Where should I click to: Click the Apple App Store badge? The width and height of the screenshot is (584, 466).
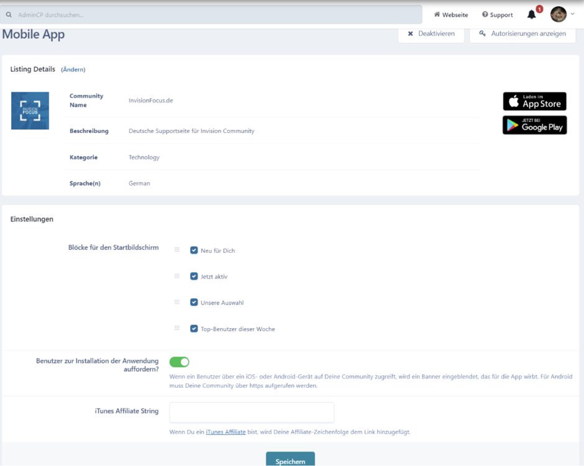click(534, 101)
